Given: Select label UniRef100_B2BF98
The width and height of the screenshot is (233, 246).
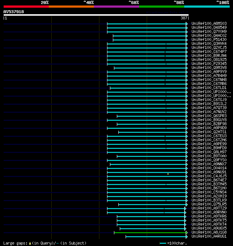Looking at the screenshot, I should coord(209,124).
